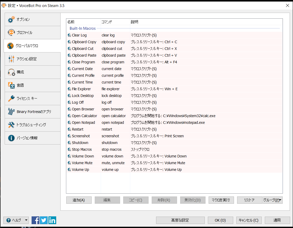Sort by the コマンド column header
This screenshot has height=228, width=293.
click(115, 22)
